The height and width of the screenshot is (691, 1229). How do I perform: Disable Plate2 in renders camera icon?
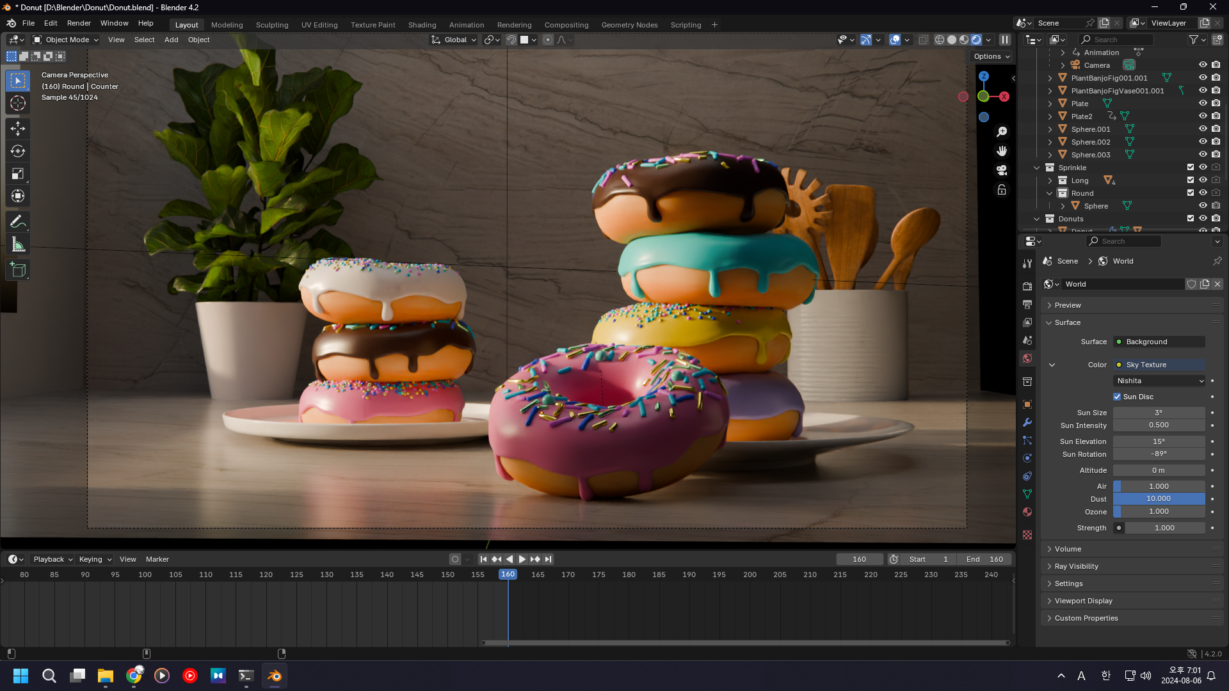pyautogui.click(x=1216, y=116)
